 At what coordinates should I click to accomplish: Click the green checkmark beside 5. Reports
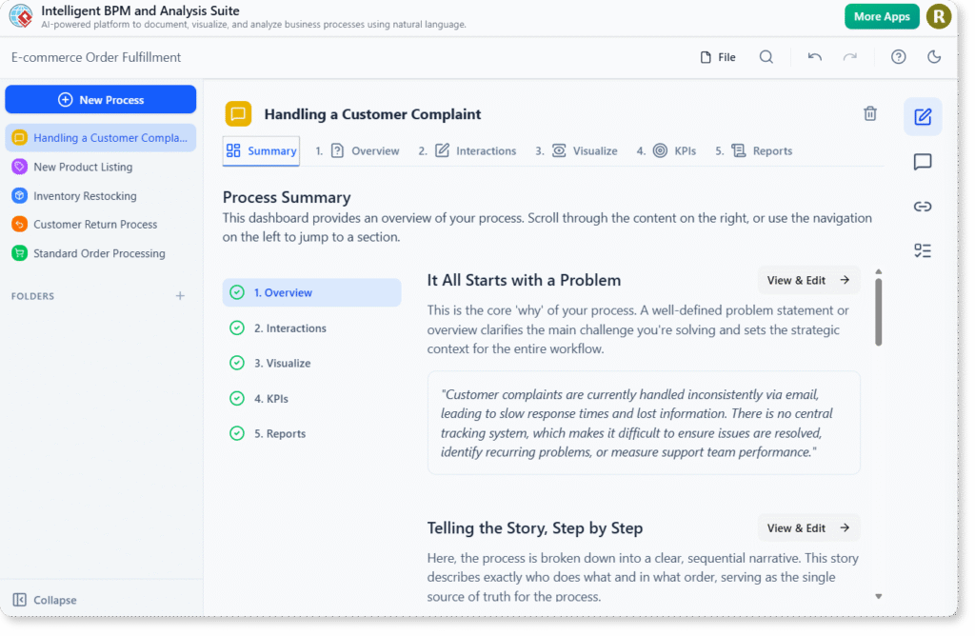236,433
